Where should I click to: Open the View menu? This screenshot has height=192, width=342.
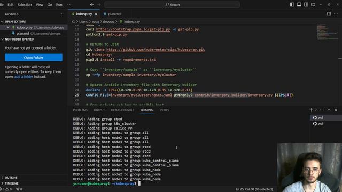[40, 5]
